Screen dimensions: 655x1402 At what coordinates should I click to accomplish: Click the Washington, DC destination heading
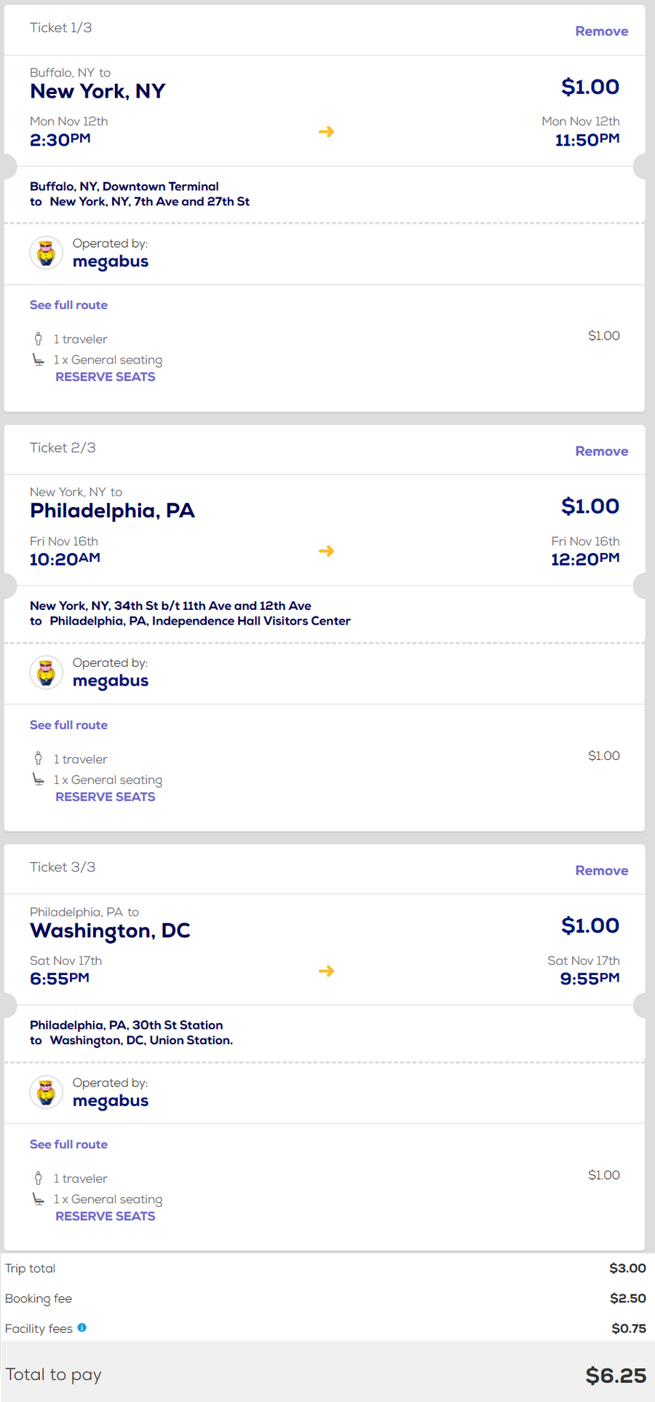[x=110, y=931]
